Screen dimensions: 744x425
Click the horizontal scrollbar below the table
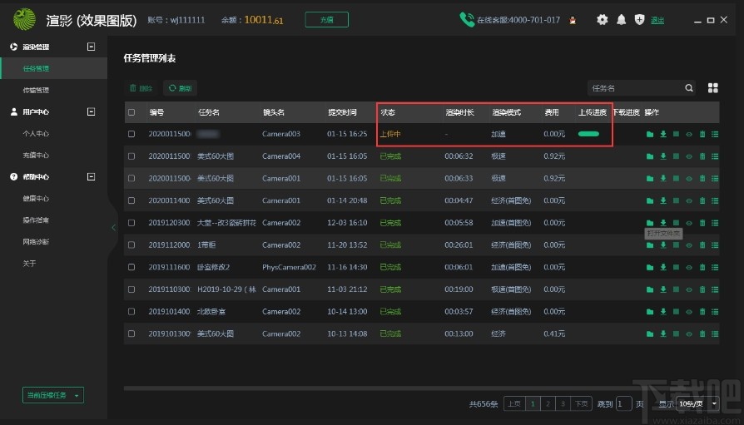point(421,388)
